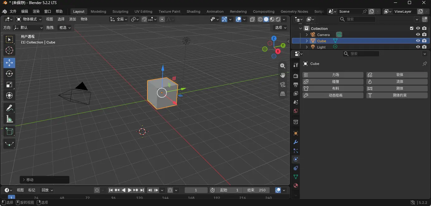Open the drag Box Select dropdown
The image size is (431, 206).
click(x=65, y=28)
